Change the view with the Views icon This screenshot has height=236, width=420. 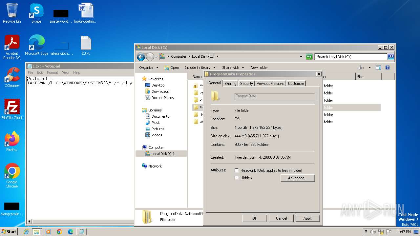point(362,68)
